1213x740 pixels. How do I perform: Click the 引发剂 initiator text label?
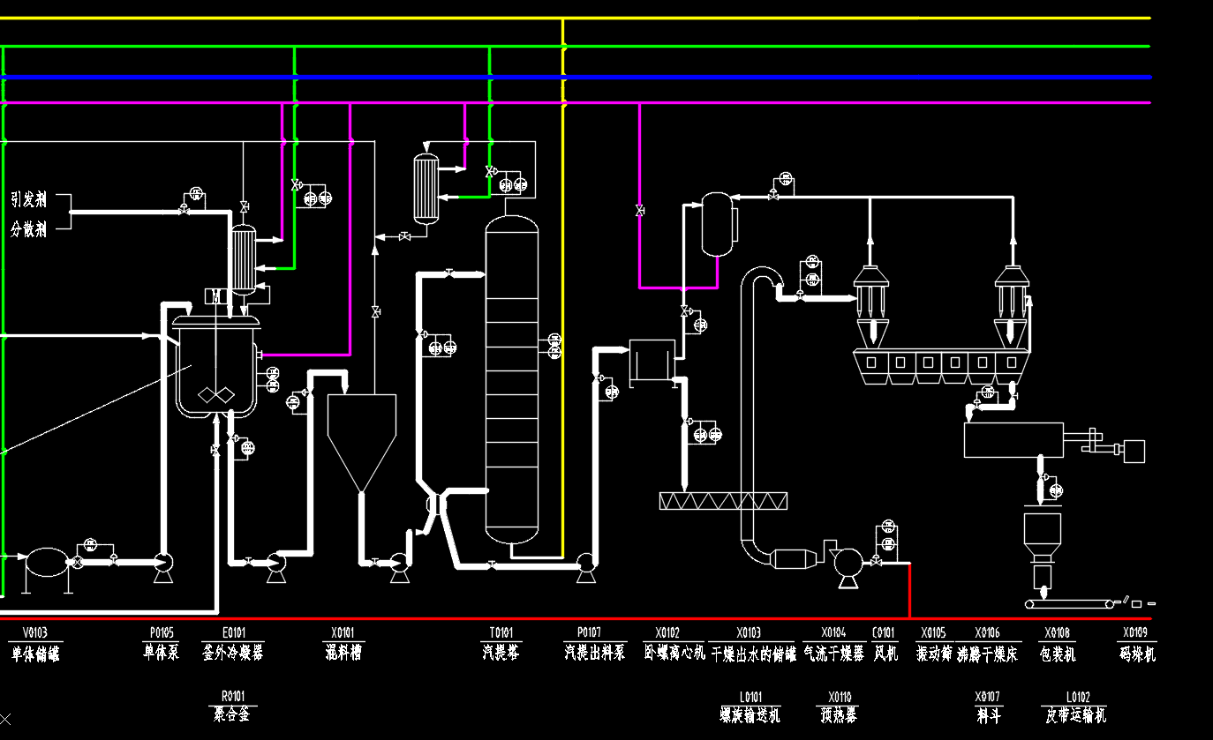point(29,198)
